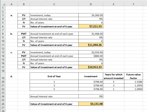Click the FV label in row 6
Image resolution: width=147 pixels, height=112 pixels.
(24, 26)
